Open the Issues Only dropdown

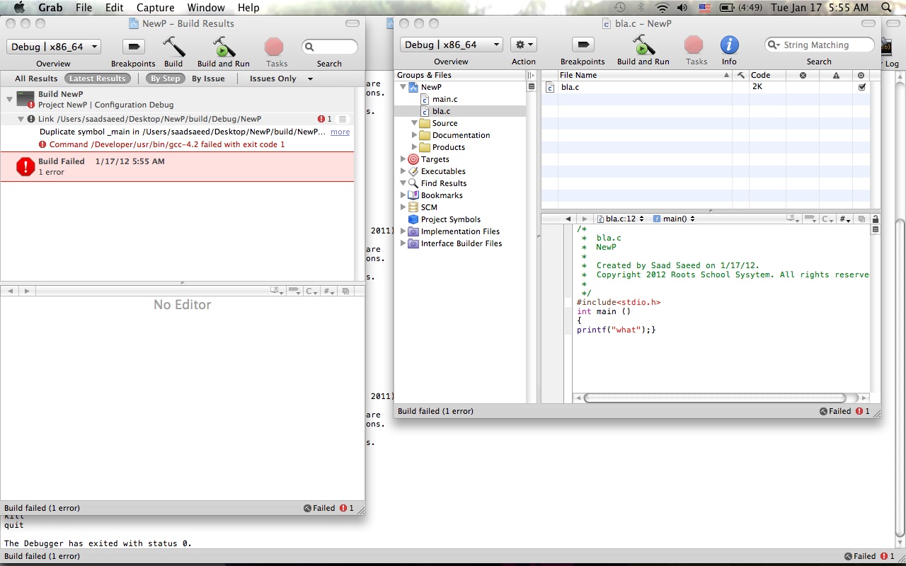[280, 79]
